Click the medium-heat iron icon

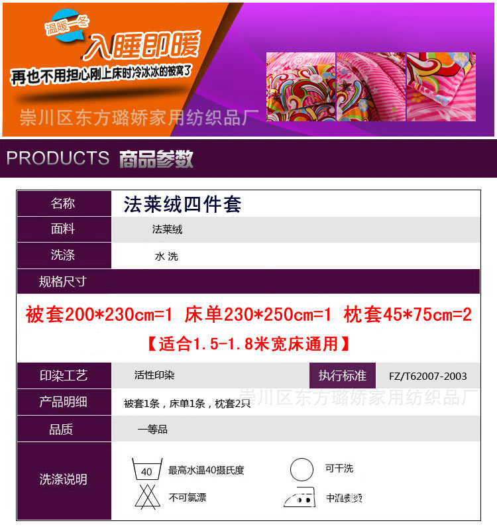[x=300, y=497]
